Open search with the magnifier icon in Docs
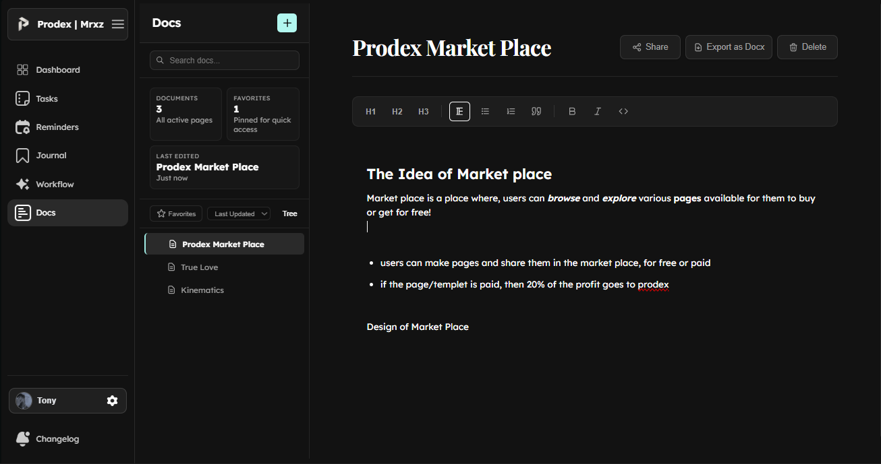This screenshot has height=464, width=881. 159,60
